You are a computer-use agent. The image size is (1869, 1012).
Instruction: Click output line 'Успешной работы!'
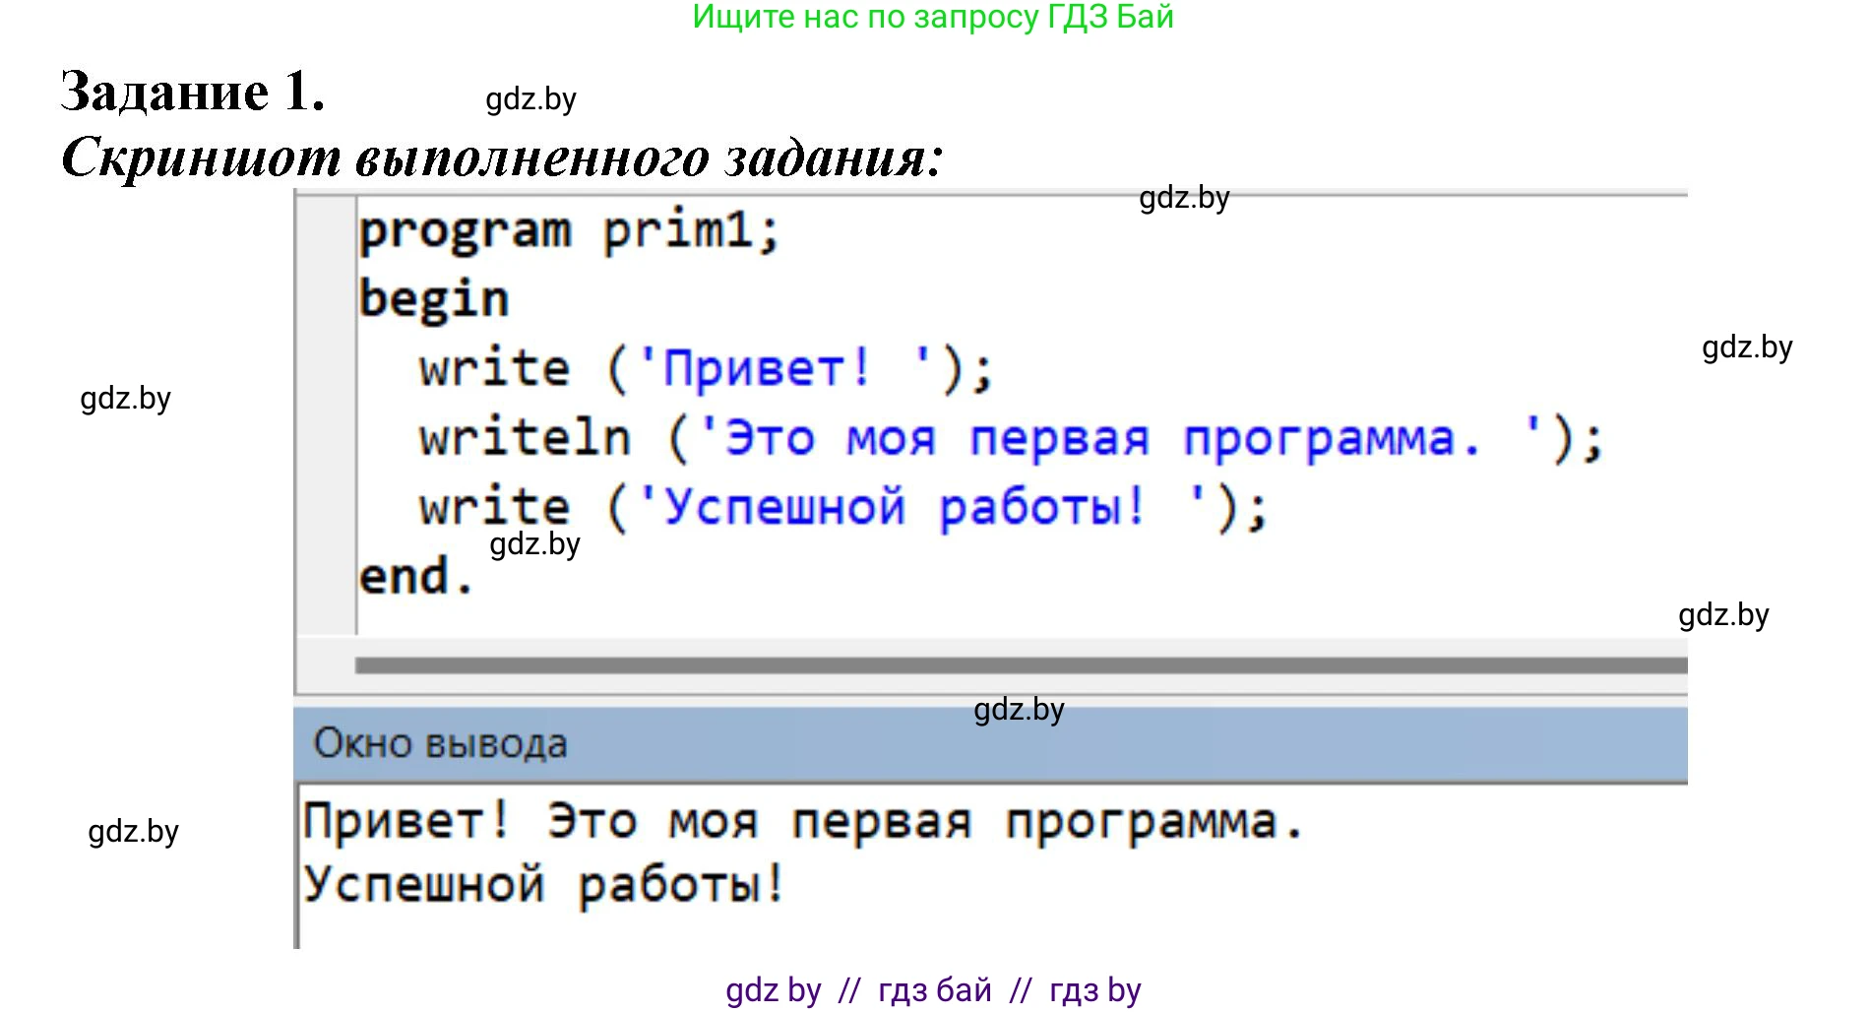click(543, 884)
